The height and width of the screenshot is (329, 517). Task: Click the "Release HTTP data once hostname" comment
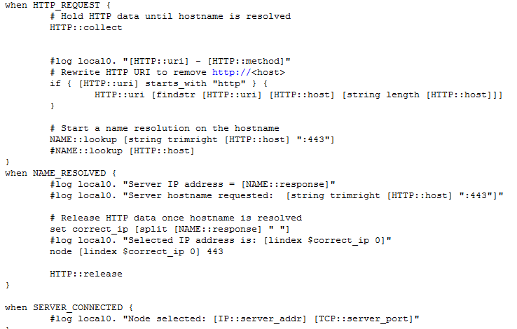click(176, 218)
